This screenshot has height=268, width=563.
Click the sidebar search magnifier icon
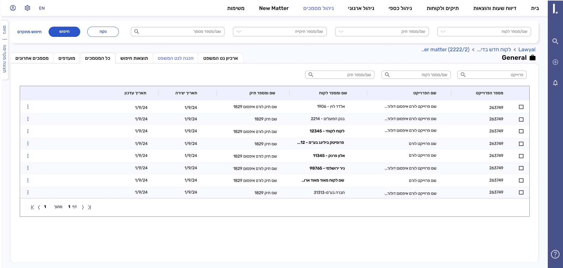click(555, 41)
